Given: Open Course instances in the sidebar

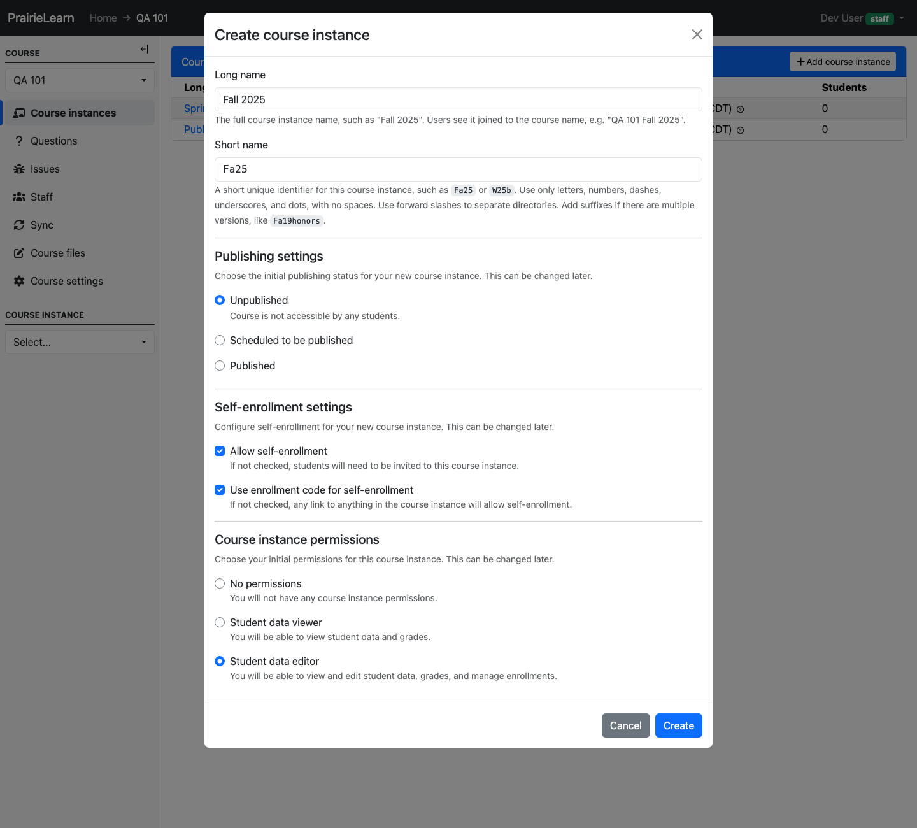Looking at the screenshot, I should click(79, 113).
